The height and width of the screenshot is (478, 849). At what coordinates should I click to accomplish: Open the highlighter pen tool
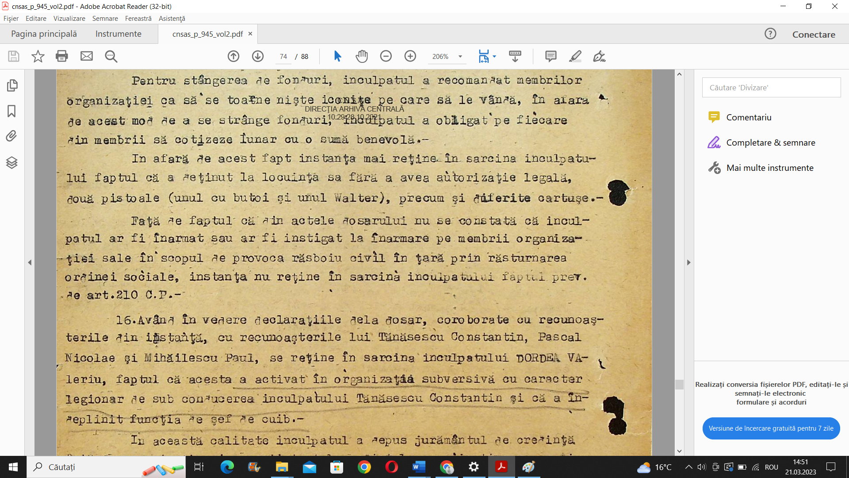click(x=575, y=56)
